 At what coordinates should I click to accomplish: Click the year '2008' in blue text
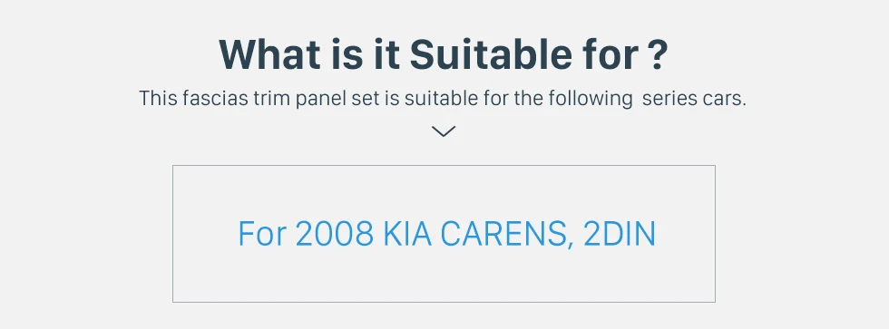(x=335, y=234)
